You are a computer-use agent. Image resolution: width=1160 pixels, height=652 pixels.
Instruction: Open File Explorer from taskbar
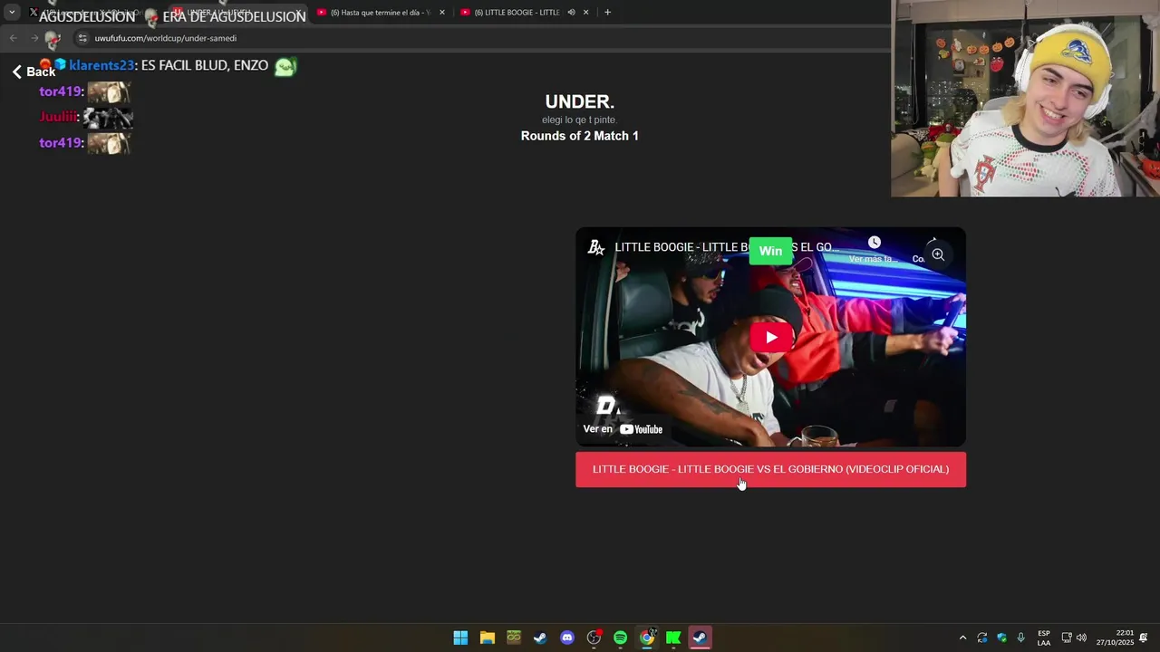pos(488,638)
